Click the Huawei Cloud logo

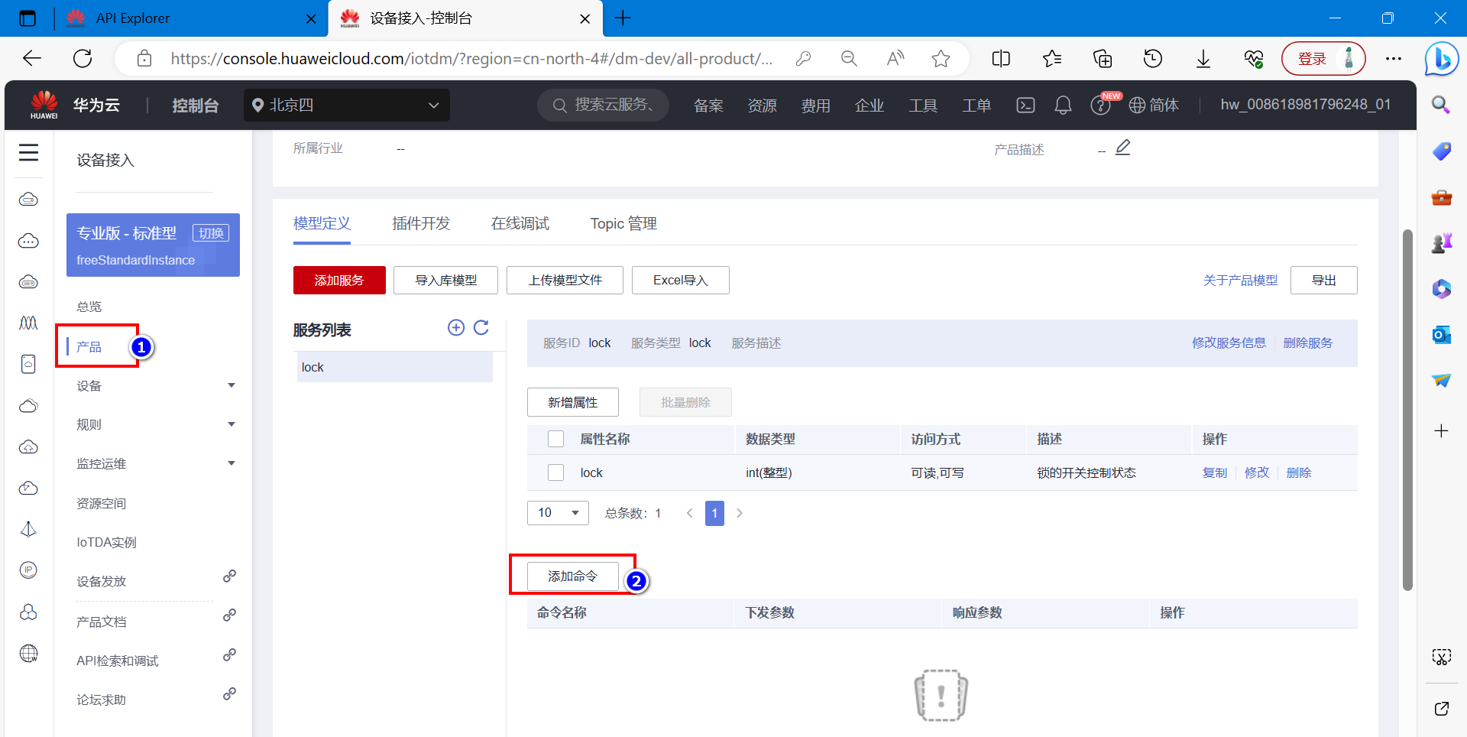click(x=44, y=105)
